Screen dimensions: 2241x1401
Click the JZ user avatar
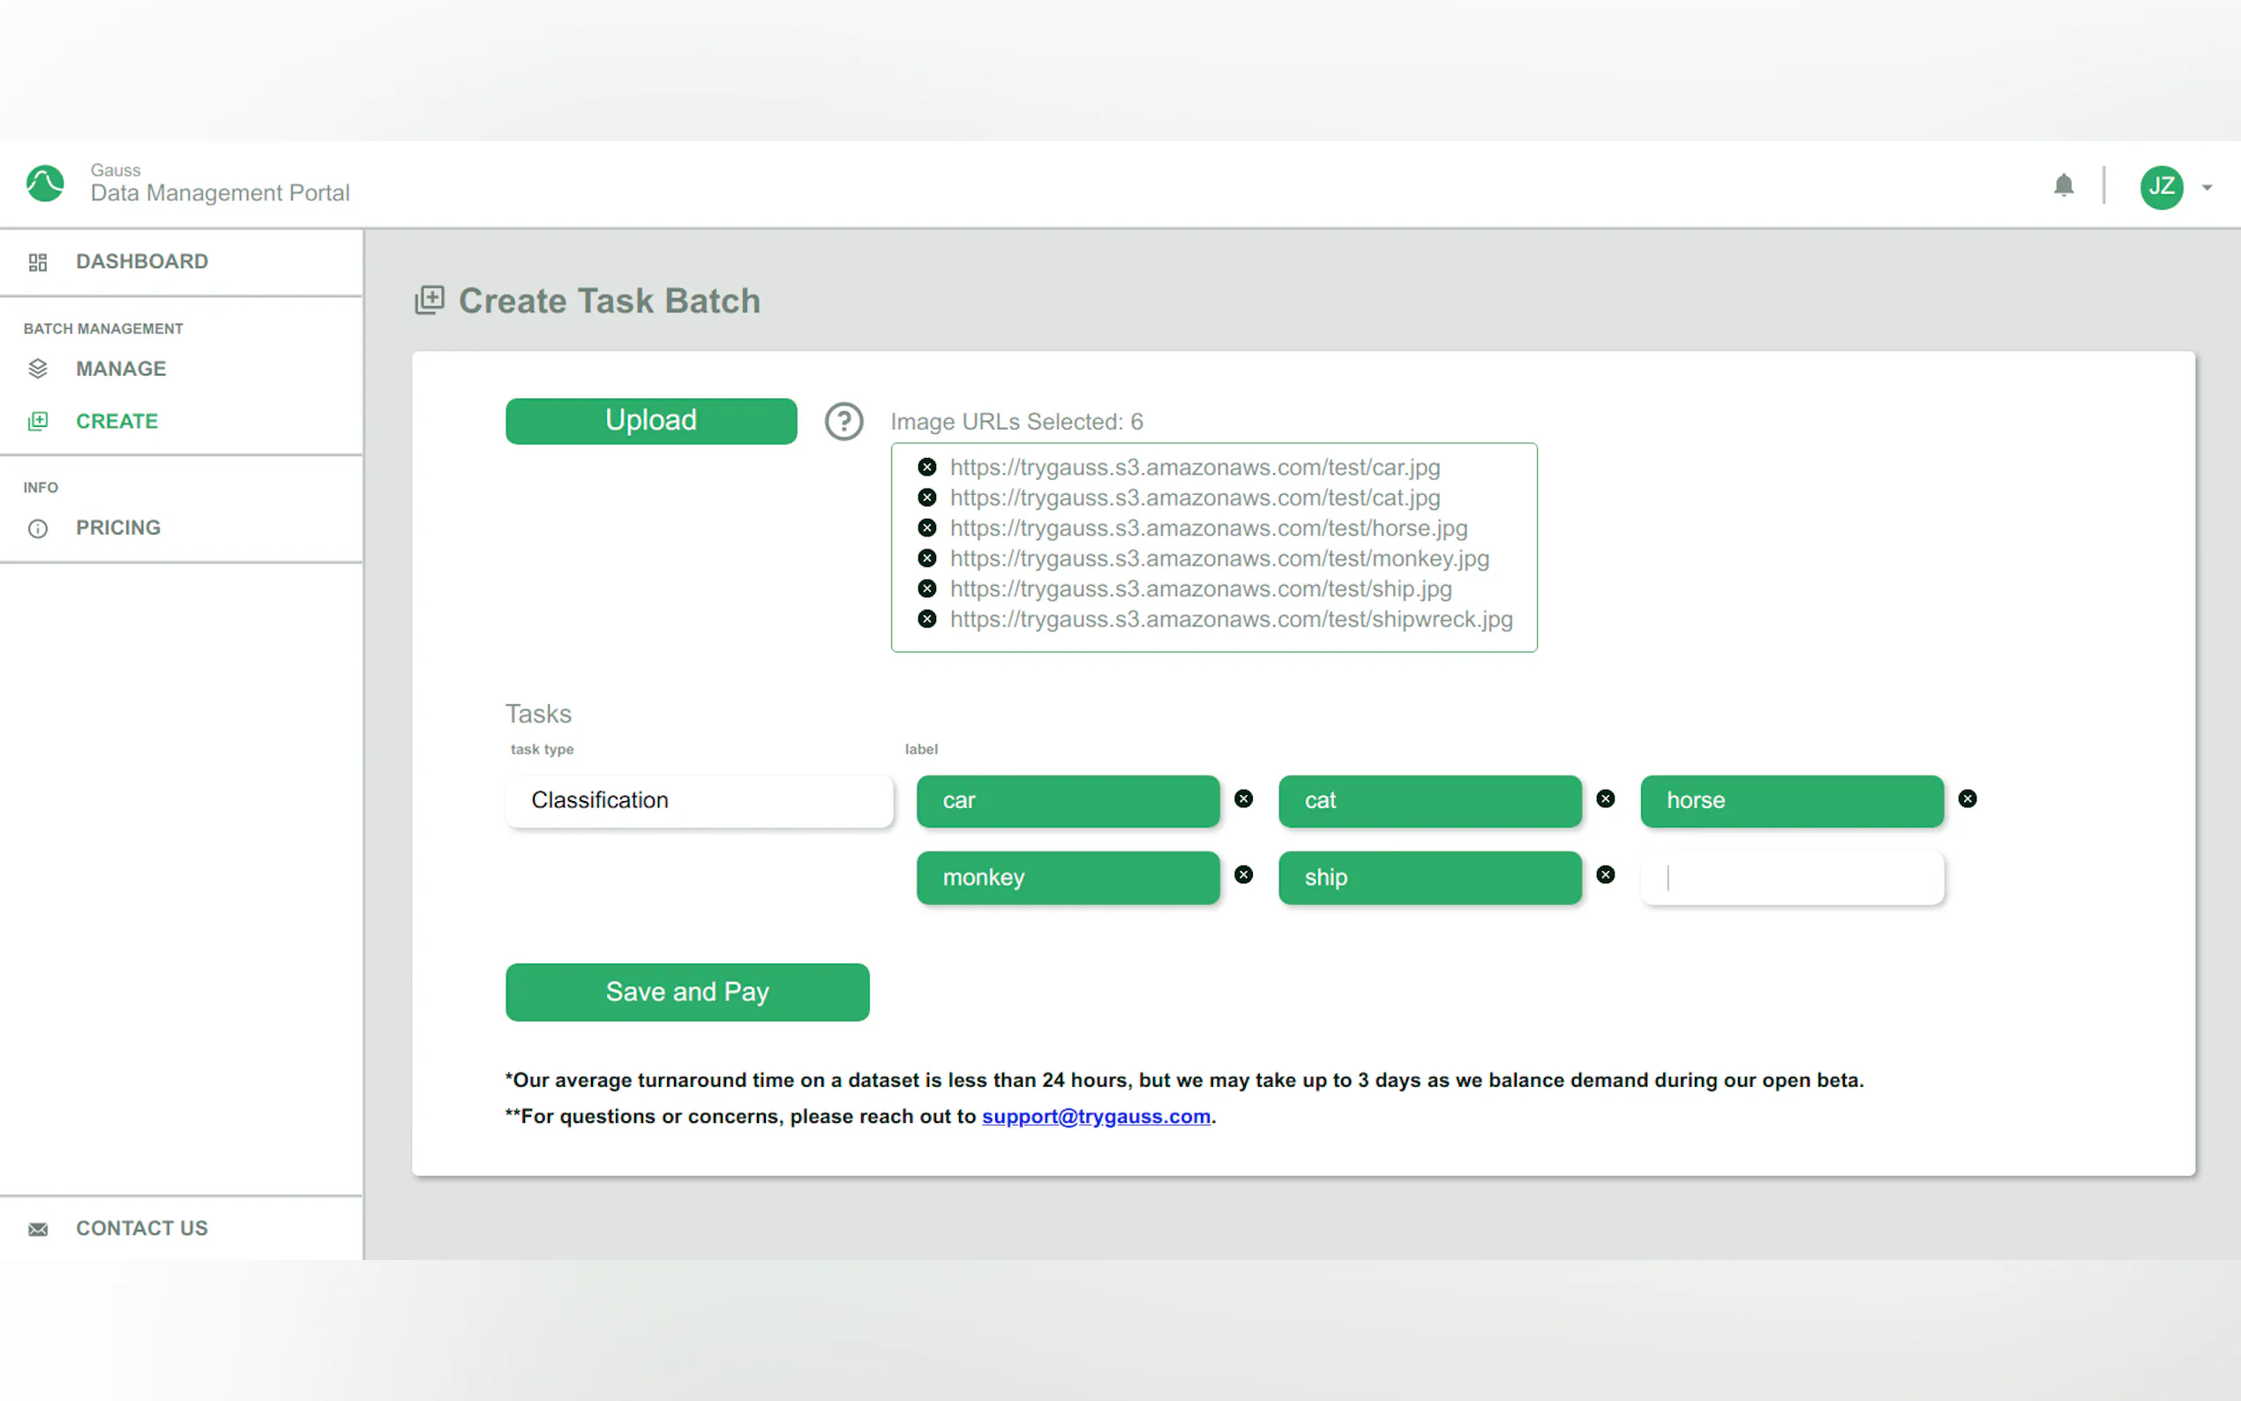coord(2161,187)
